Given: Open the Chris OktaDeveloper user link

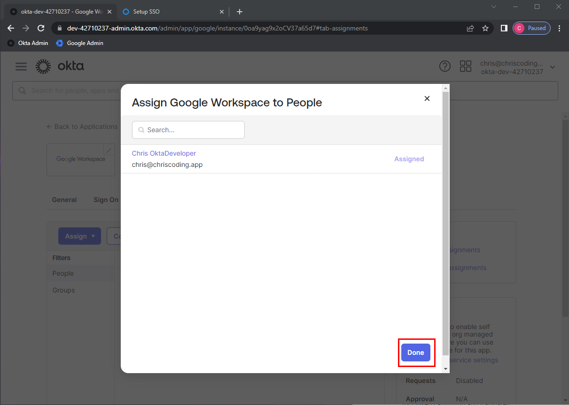Looking at the screenshot, I should tap(164, 153).
